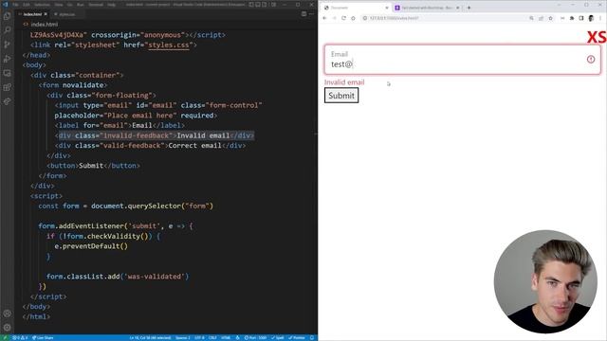Open the Explorer view in VS Code
Screen dimensions: 607x341
7,16
